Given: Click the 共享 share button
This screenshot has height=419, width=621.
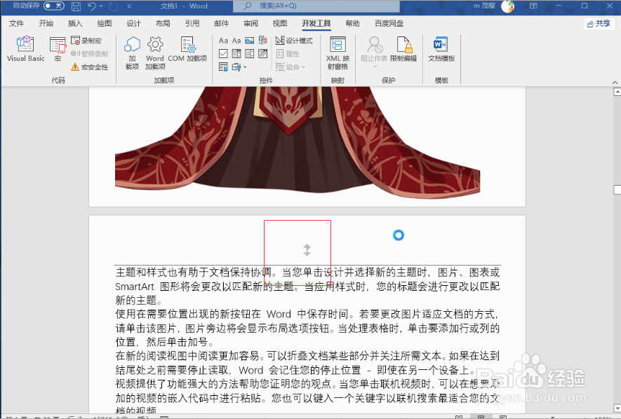Looking at the screenshot, I should [599, 24].
